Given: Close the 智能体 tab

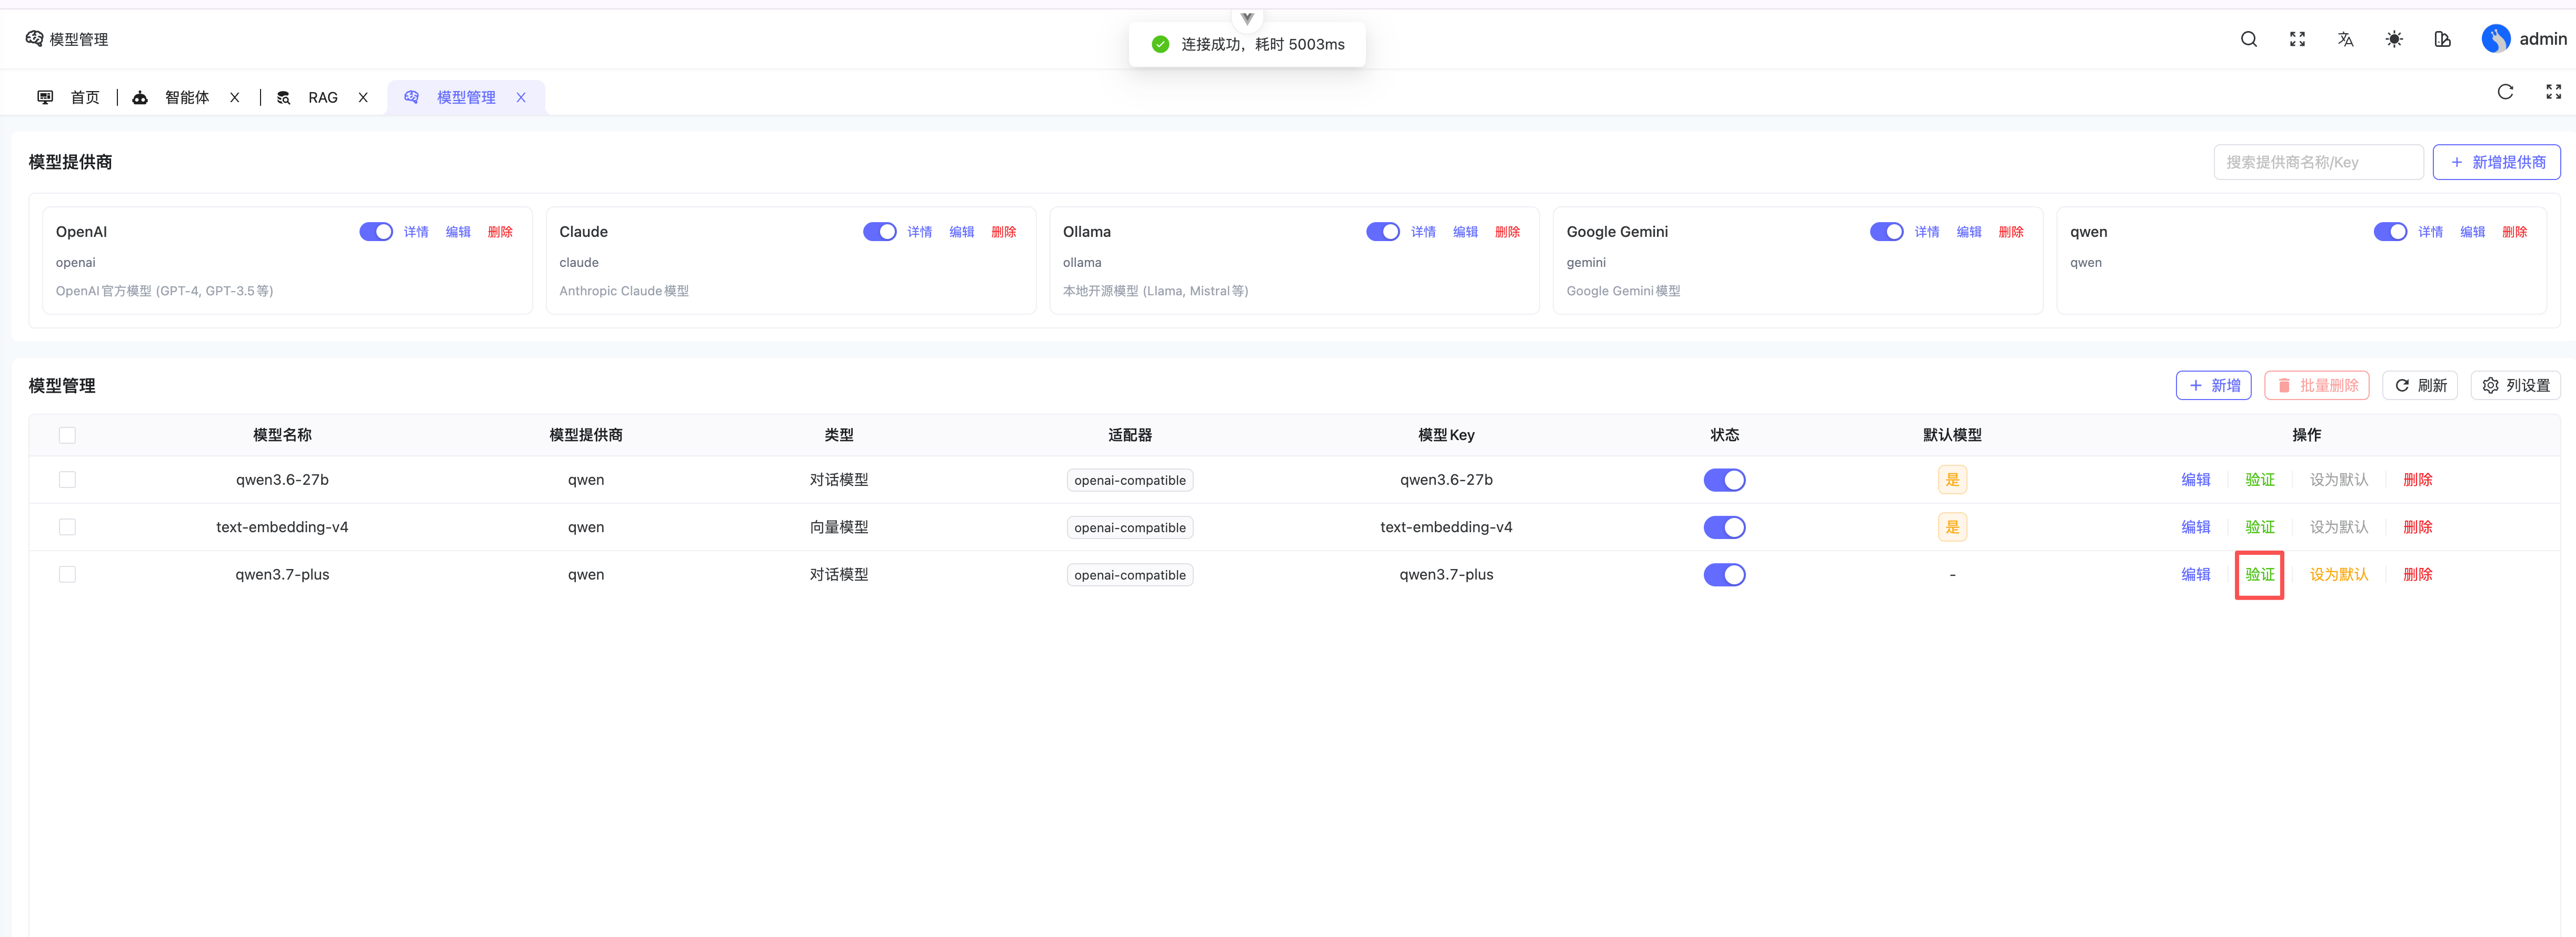Looking at the screenshot, I should pyautogui.click(x=235, y=98).
